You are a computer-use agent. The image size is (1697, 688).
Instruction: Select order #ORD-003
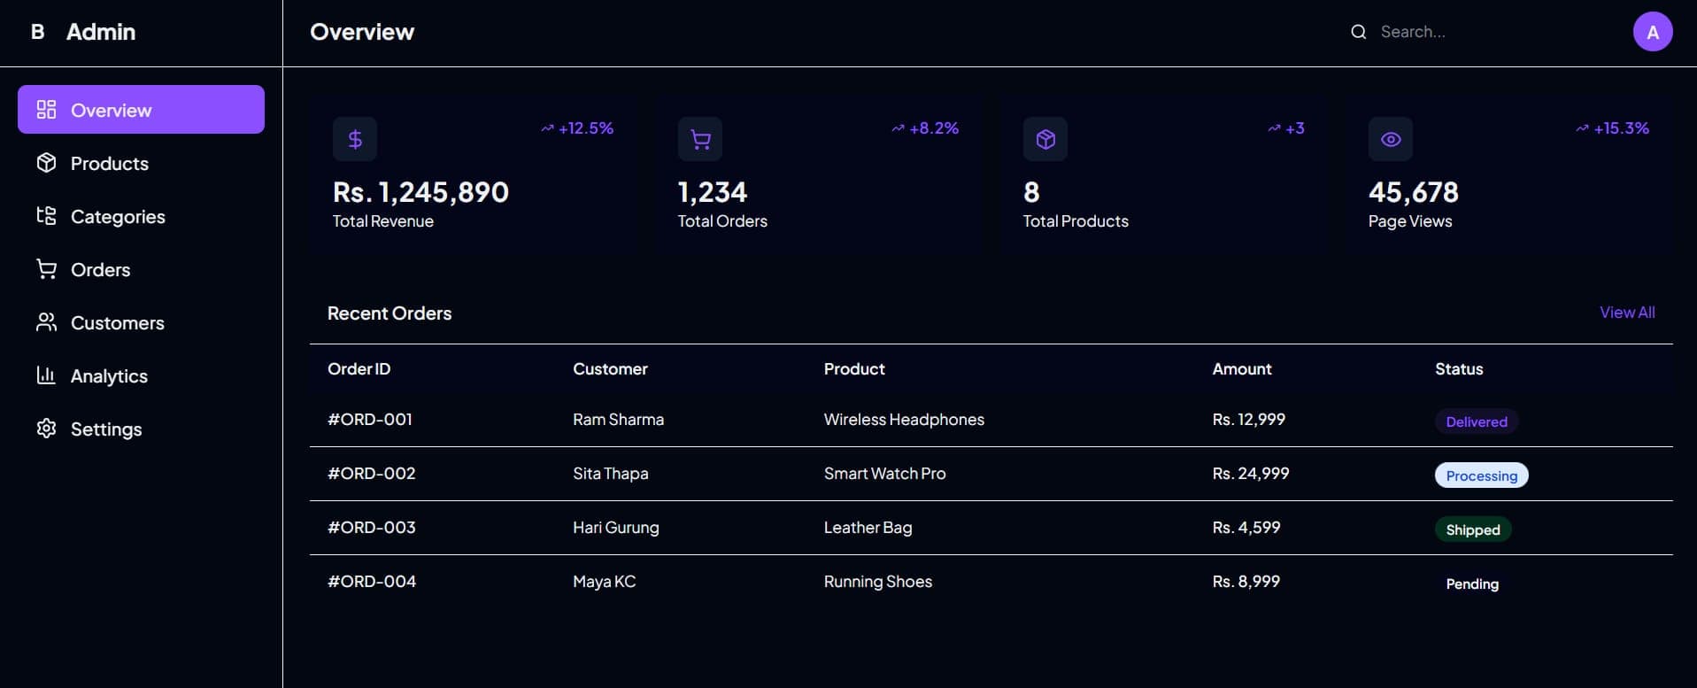tap(372, 528)
